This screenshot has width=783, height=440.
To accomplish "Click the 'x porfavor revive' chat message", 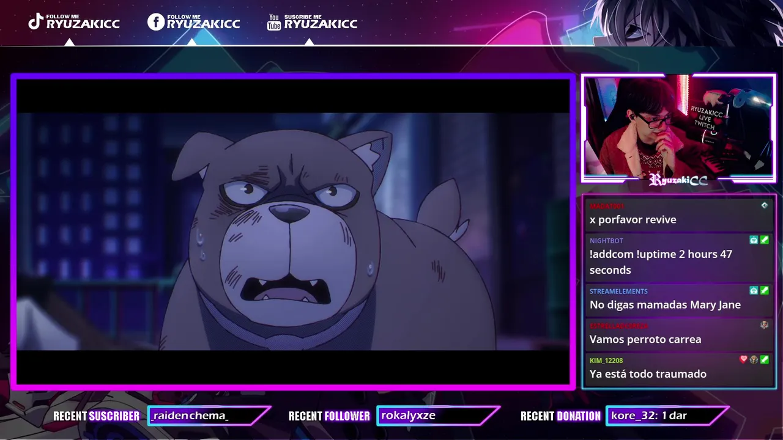I will pyautogui.click(x=633, y=219).
